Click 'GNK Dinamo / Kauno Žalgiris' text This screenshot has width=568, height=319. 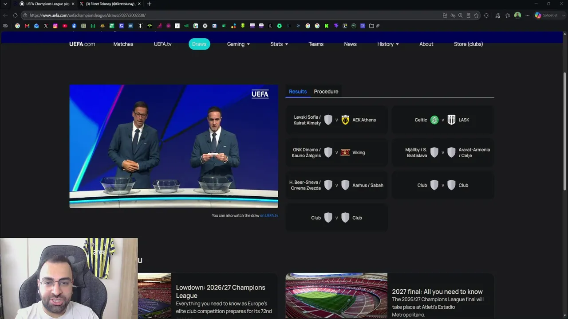pyautogui.click(x=306, y=152)
